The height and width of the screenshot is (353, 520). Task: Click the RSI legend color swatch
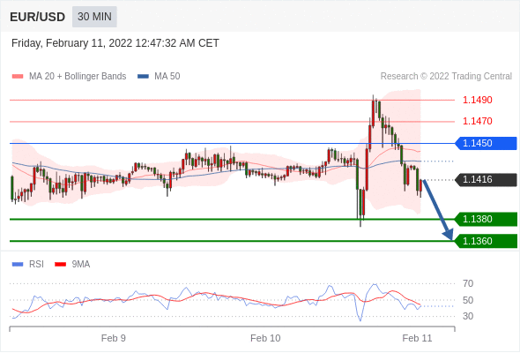point(18,265)
